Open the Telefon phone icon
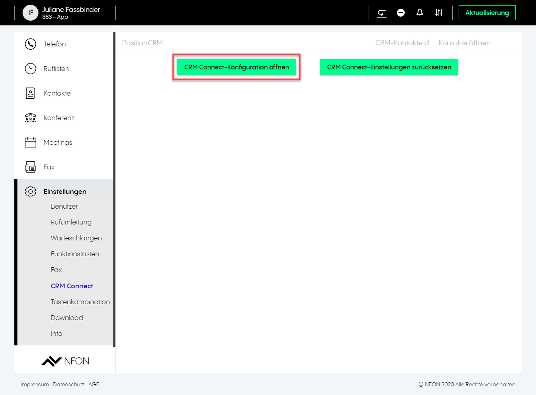Viewport: 536px width, 395px height. point(31,44)
